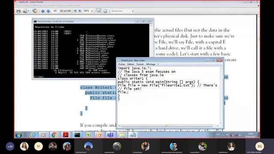Click the 'class Writer1 {' line in Bloc-notes
This screenshot has width=274, height=154.
tap(133, 78)
